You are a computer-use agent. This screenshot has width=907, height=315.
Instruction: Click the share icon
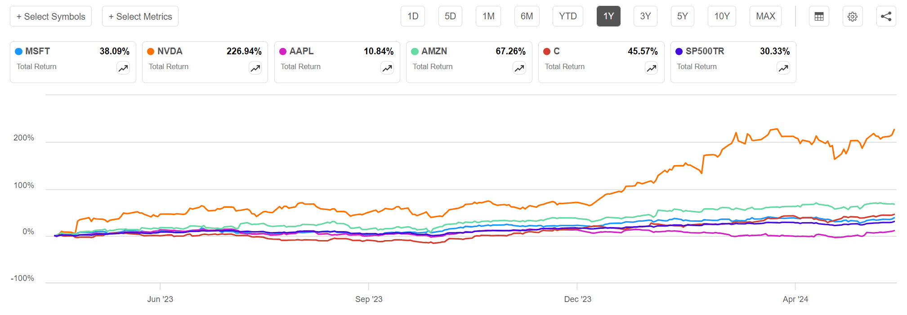tap(886, 16)
